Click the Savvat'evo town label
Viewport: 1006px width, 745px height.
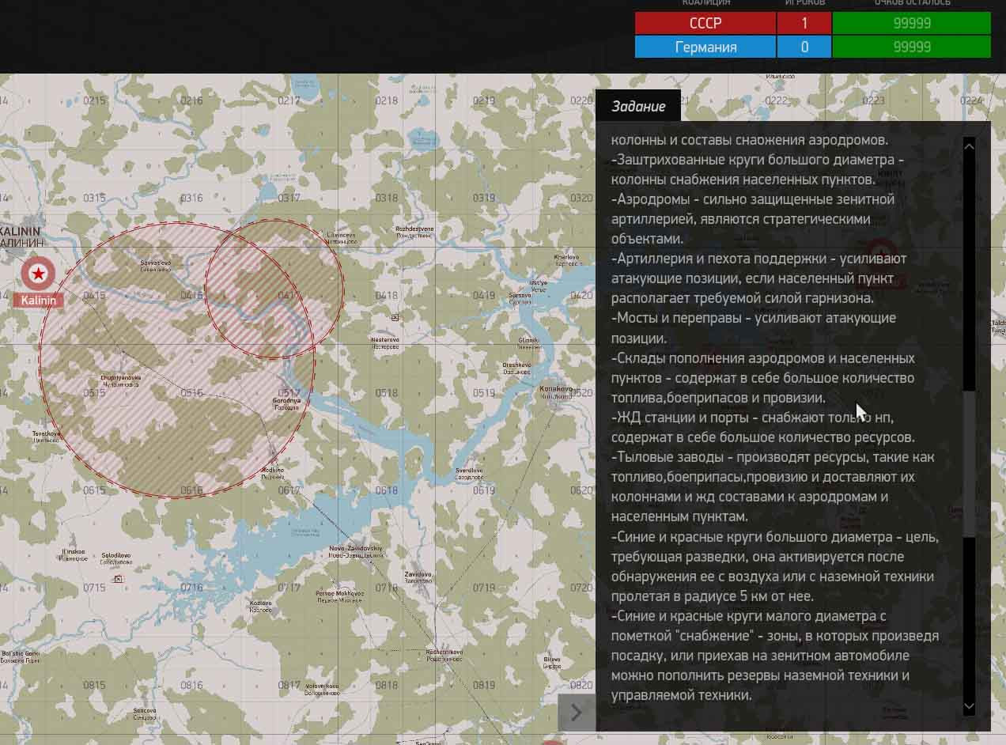[x=156, y=265]
